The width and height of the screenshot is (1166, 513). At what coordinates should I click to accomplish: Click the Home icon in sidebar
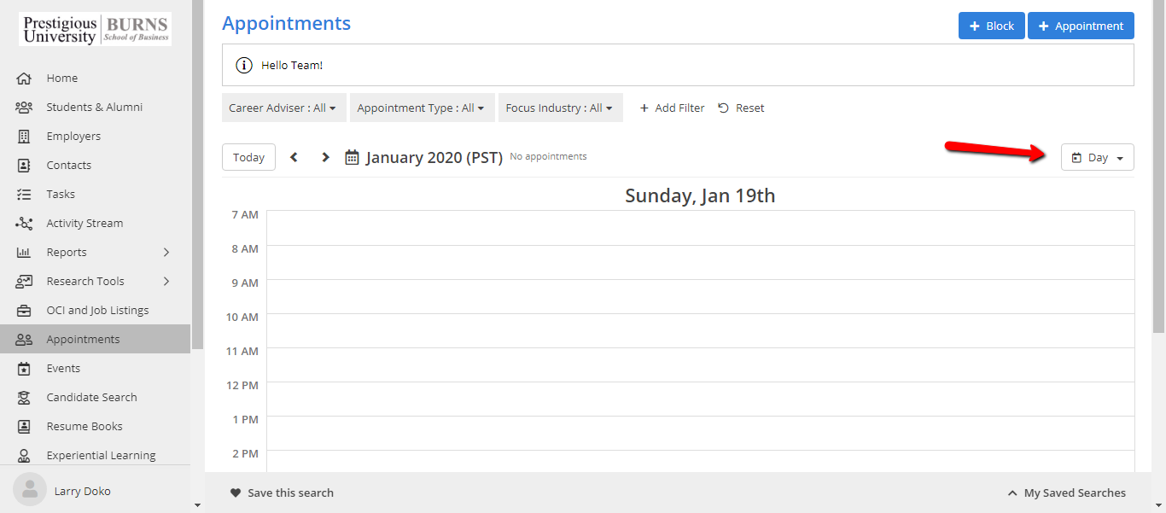[24, 79]
